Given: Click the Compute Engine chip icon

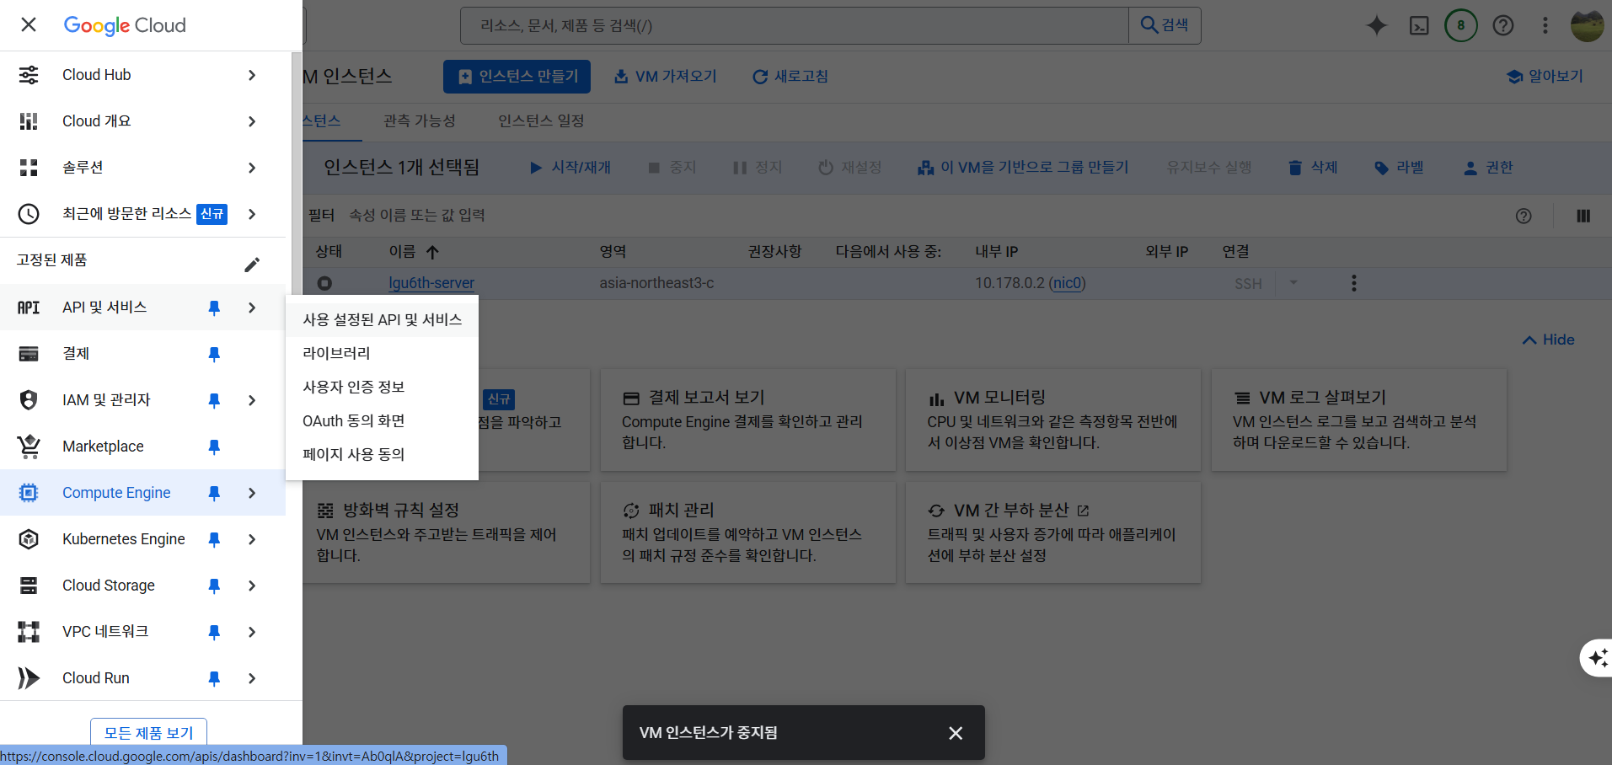Looking at the screenshot, I should coord(29,493).
